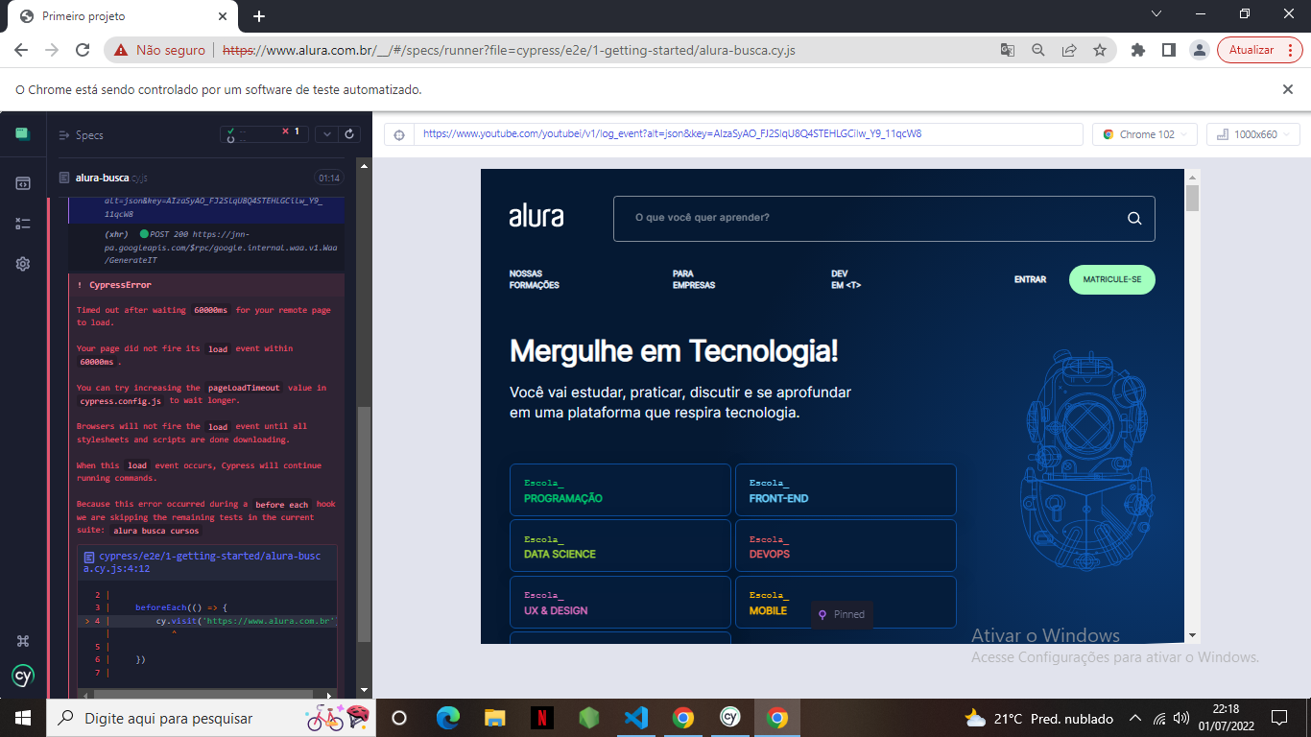Click the Entrar login link

tap(1030, 279)
